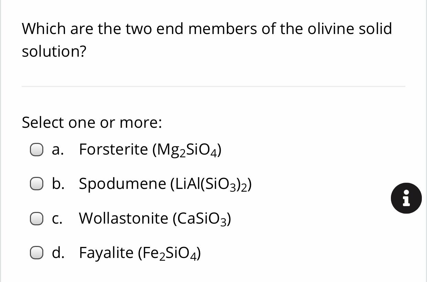Screen dimensions: 427x282
Task: Click the Wollastonite (CaSiO3) label
Action: (155, 218)
